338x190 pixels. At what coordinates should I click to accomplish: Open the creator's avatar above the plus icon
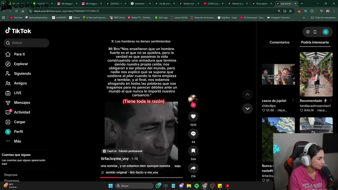point(193,99)
